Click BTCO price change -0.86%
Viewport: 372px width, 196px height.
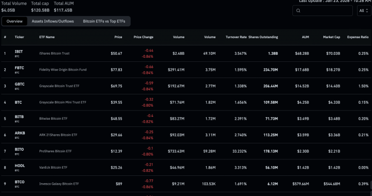(147, 187)
